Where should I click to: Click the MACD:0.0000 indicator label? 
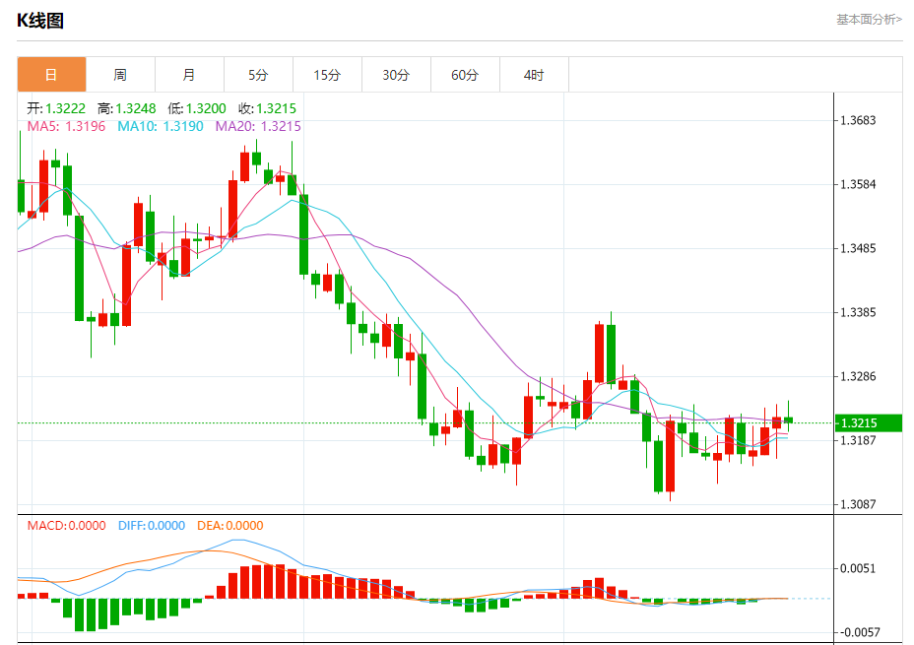click(x=66, y=526)
